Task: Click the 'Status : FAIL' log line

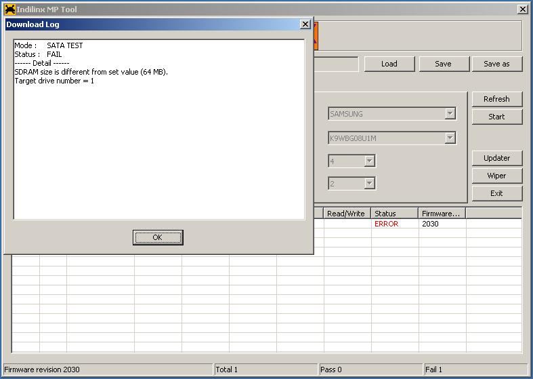Action: coord(38,54)
